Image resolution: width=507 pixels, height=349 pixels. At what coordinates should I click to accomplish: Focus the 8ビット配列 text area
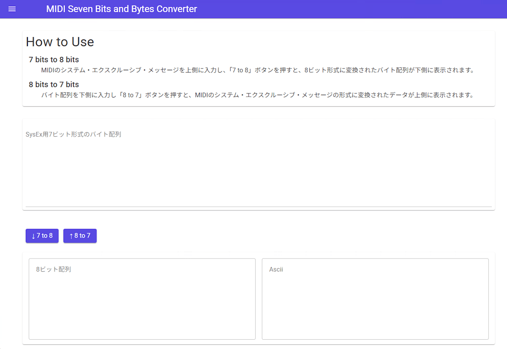pos(142,299)
